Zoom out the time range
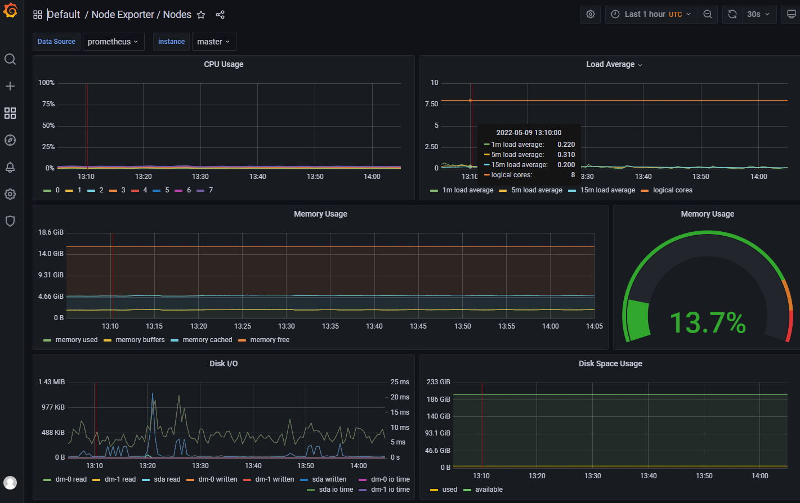Screen dimensions: 800x503 tap(708, 14)
